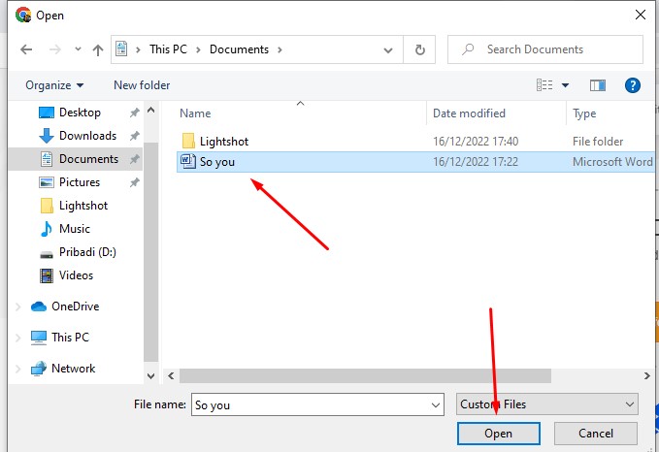Open the Custom Files type dropdown
This screenshot has height=452, width=659.
(x=546, y=404)
